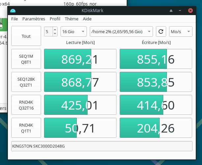This screenshot has width=202, height=165.
Task: Open the Mo/s unit dropdown
Action: point(180,31)
